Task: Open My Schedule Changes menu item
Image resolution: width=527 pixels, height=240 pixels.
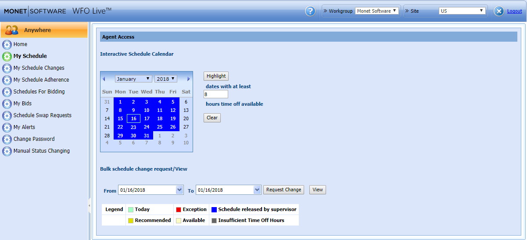Action: pos(39,68)
